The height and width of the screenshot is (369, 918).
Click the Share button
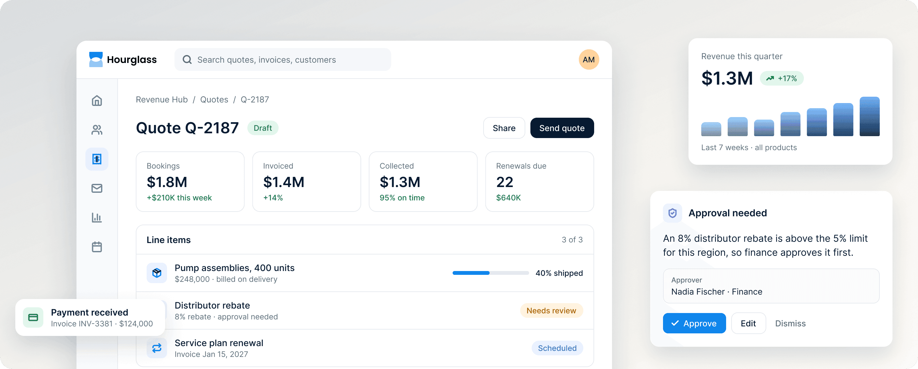pos(504,128)
